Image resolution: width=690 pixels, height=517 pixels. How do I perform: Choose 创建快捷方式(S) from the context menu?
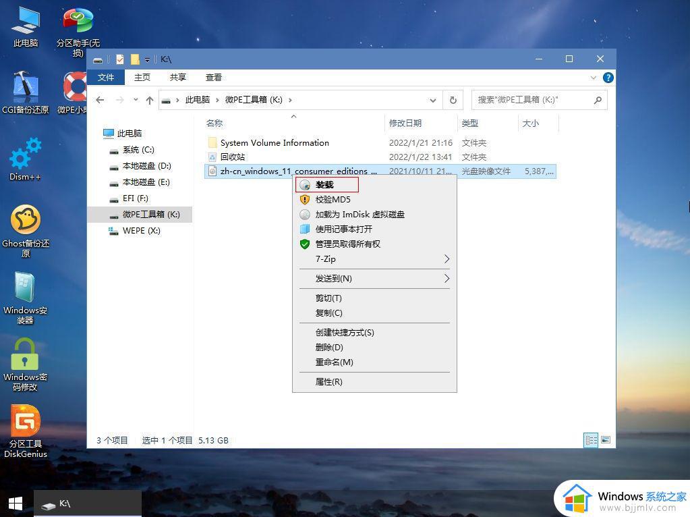point(374,333)
